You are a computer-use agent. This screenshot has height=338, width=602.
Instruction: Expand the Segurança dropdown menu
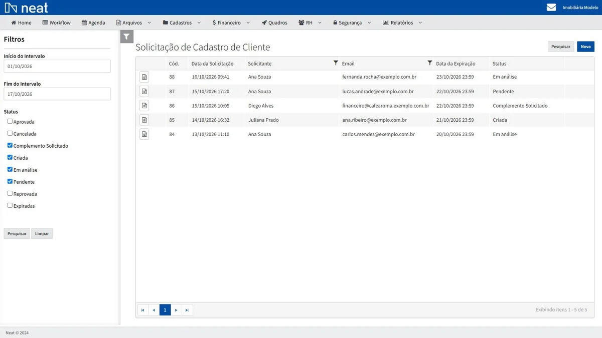point(352,23)
